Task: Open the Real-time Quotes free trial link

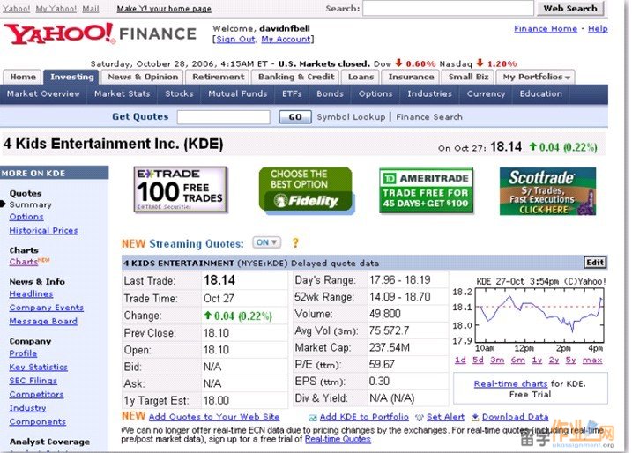Action: 338,439
